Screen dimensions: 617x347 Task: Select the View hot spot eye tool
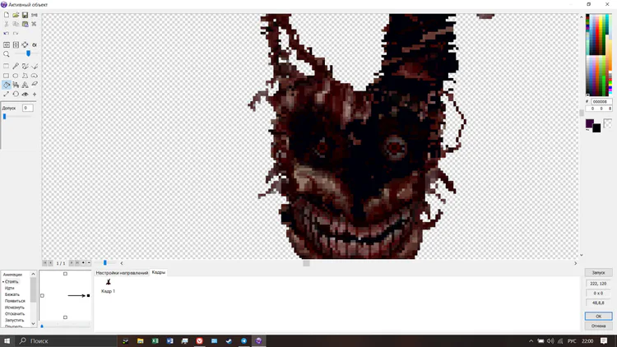25,94
